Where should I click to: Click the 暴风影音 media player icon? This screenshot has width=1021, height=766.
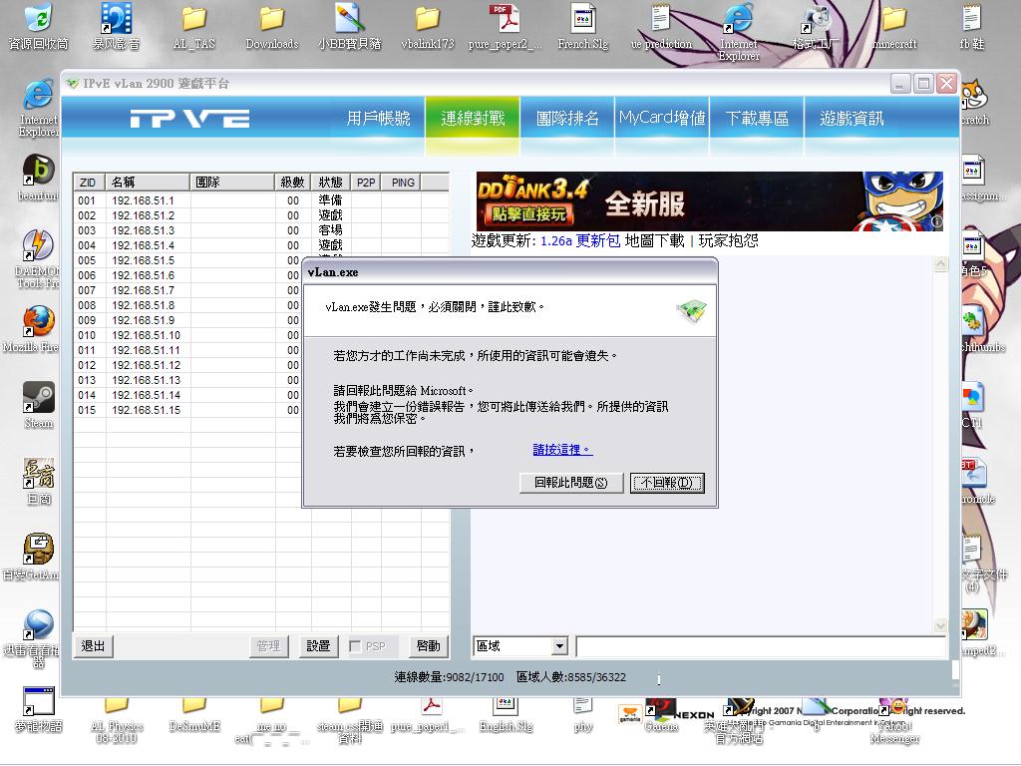[x=117, y=19]
